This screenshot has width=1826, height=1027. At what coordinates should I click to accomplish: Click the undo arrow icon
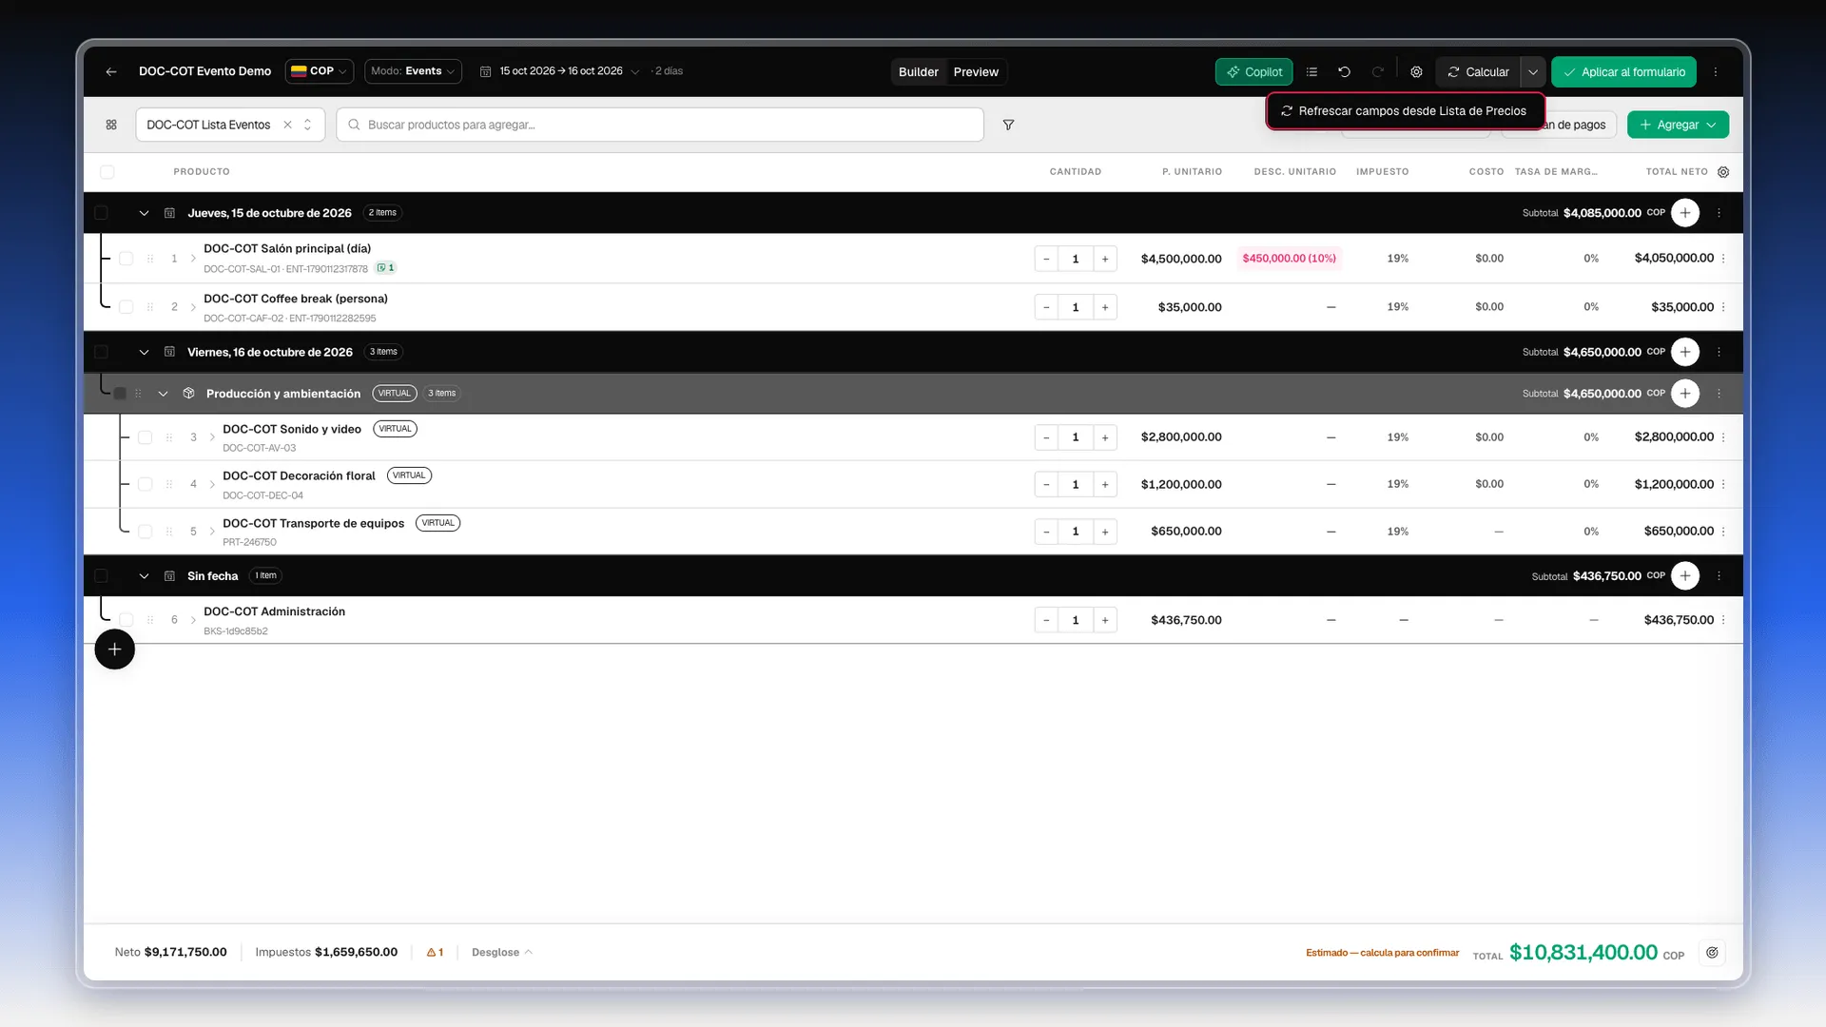pos(1344,71)
